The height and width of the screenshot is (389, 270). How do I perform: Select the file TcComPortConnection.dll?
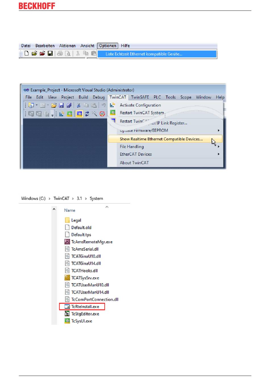coord(95,299)
